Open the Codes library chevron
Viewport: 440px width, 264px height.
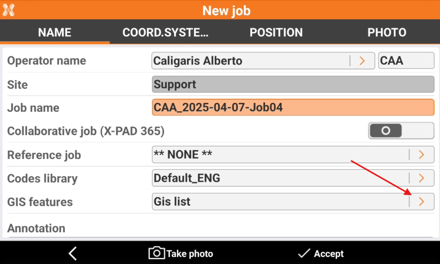pyautogui.click(x=421, y=178)
